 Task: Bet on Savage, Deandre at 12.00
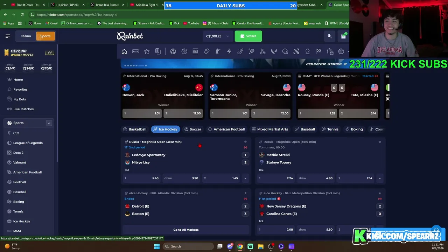pos(271,113)
